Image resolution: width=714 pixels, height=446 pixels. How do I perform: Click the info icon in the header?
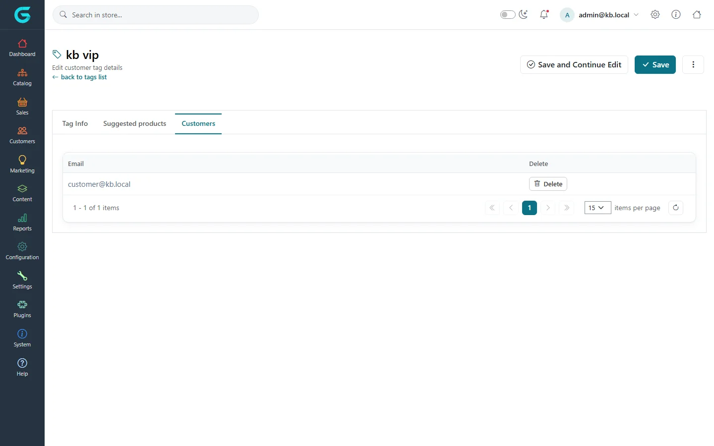pos(676,15)
